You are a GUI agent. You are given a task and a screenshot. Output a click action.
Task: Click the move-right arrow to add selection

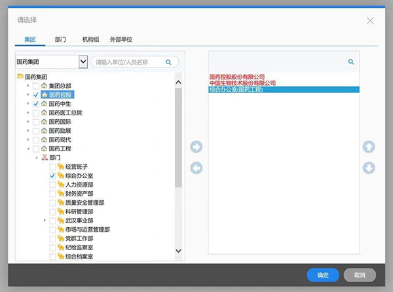196,147
